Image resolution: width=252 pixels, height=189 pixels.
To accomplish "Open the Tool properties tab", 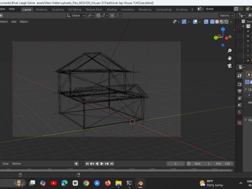I will coord(239,76).
